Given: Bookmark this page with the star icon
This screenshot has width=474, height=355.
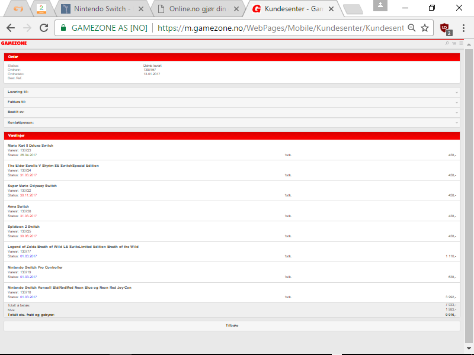Looking at the screenshot, I should click(425, 28).
